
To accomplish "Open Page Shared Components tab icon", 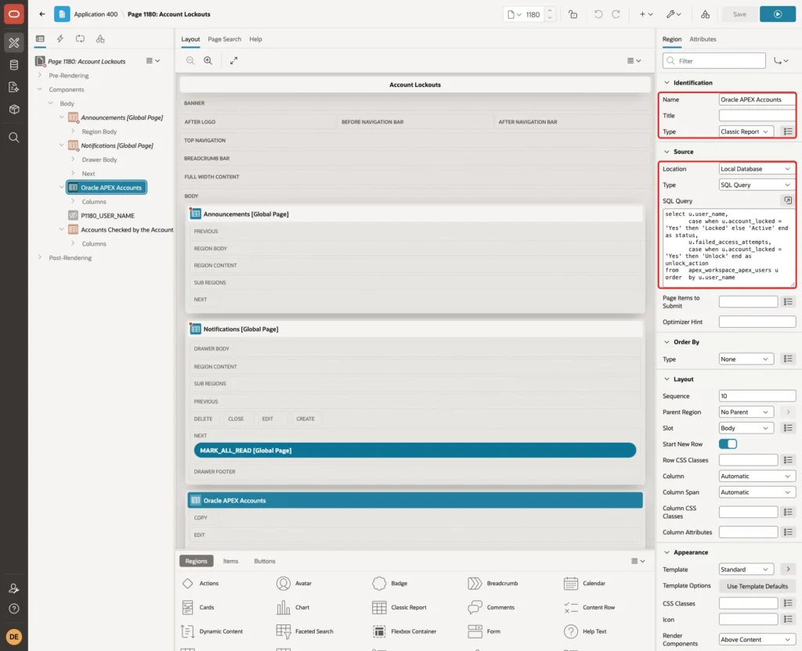I will (x=100, y=39).
